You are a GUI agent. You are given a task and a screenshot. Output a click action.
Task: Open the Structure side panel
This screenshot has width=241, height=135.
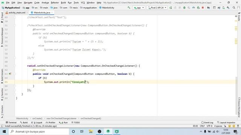(2, 112)
